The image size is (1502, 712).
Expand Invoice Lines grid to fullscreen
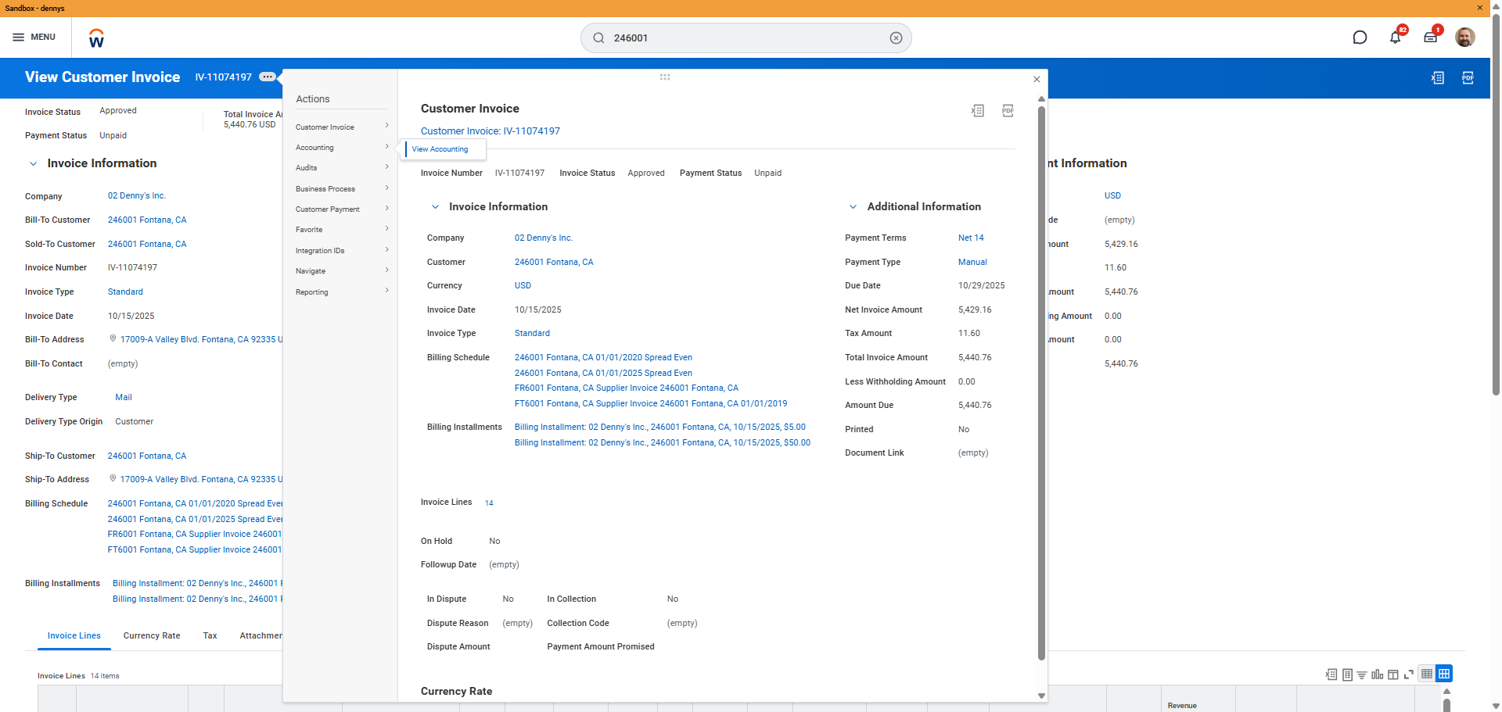tap(1409, 674)
